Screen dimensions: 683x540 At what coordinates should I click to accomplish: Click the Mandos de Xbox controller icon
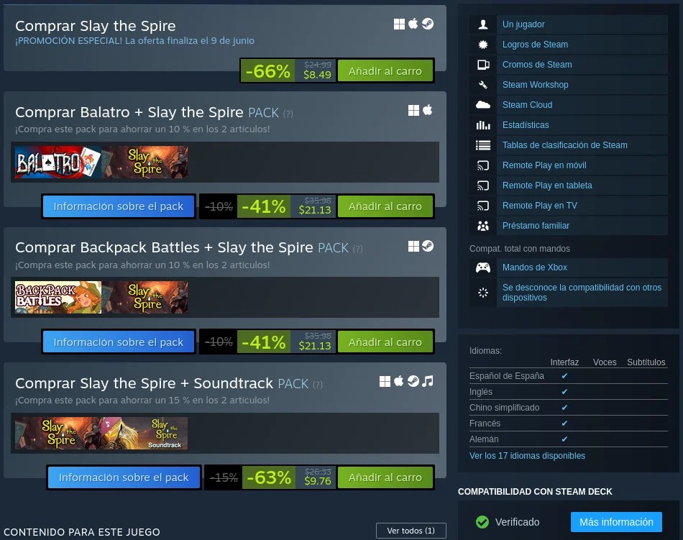(482, 267)
